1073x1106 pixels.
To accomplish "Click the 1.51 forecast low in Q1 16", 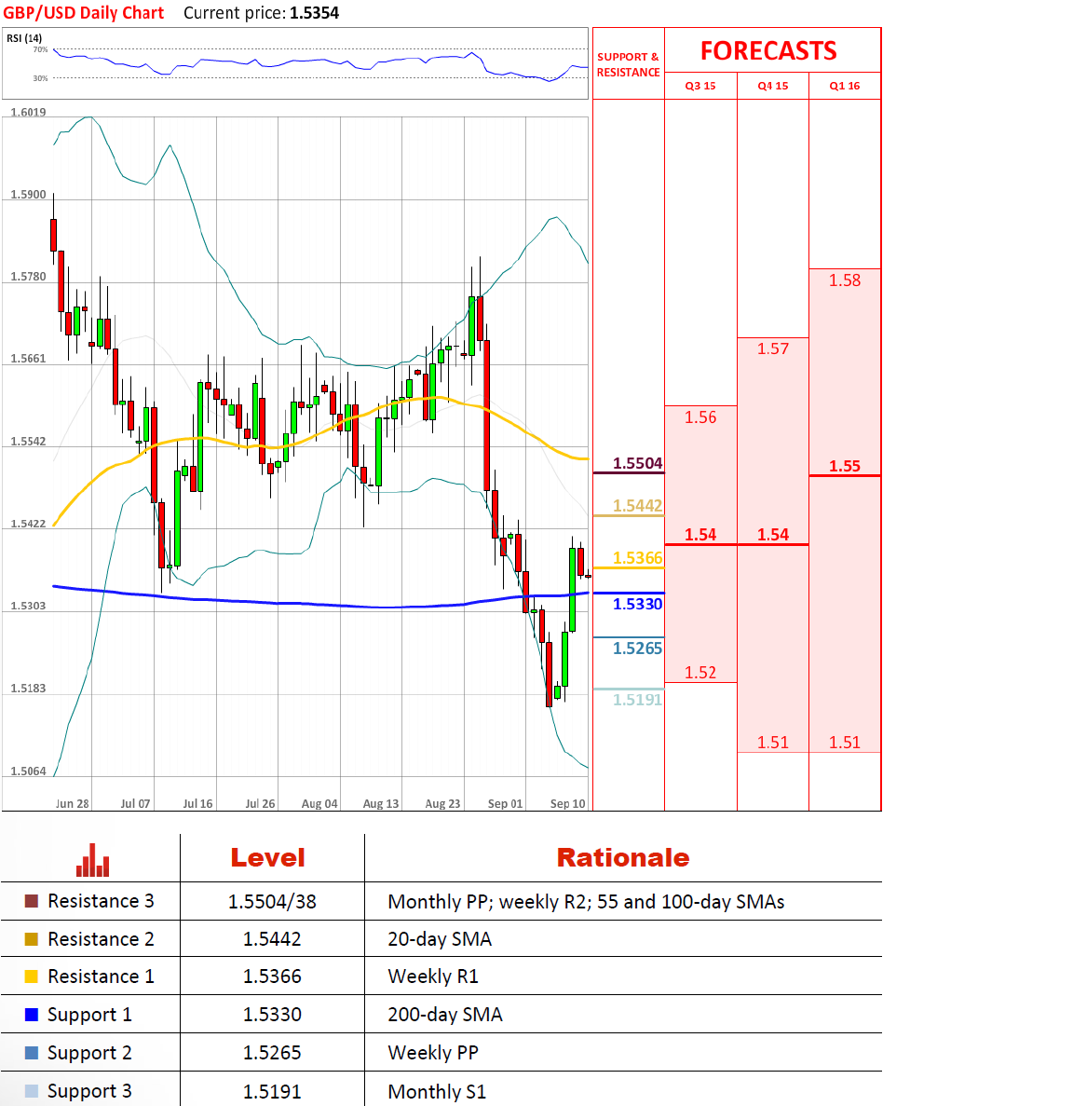I will tap(845, 742).
